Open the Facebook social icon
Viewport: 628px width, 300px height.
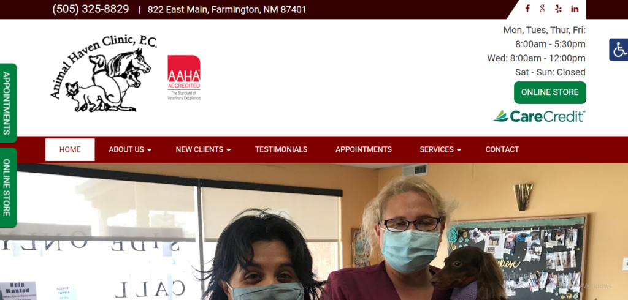tap(527, 9)
